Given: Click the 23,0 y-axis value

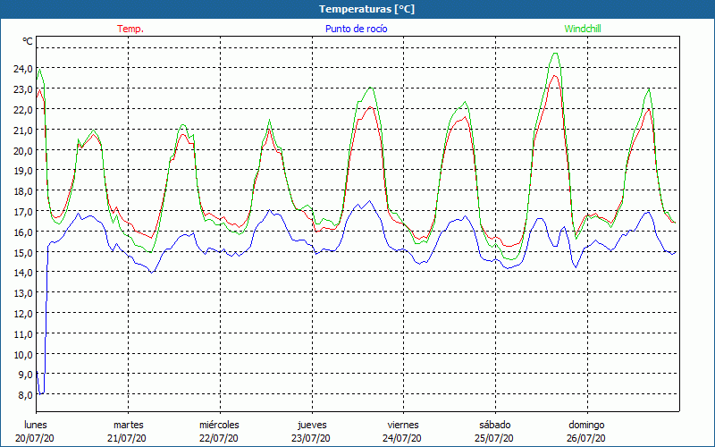Looking at the screenshot, I should [x=23, y=89].
